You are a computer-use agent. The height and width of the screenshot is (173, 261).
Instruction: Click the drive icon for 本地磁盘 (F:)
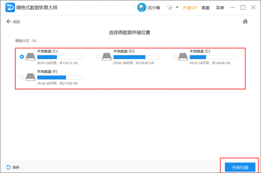tap(30, 77)
